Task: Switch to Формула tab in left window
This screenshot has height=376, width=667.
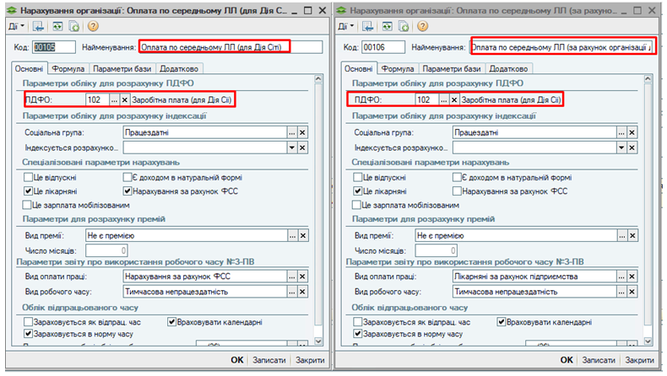Action: (x=69, y=68)
